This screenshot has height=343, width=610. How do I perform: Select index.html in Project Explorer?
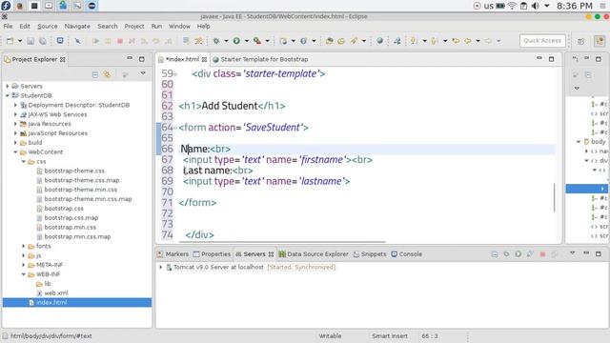pos(51,303)
